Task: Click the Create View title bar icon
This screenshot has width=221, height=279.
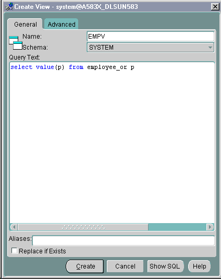Action: click(9, 7)
